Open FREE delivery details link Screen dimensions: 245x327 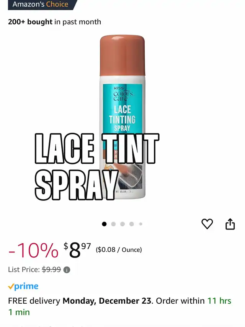pyautogui.click(x=34, y=301)
